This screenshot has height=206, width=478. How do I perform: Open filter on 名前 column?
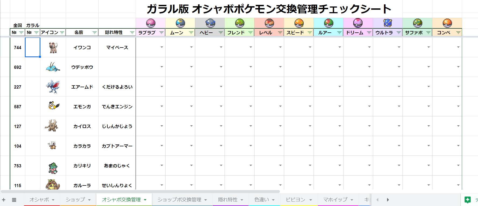94,33
